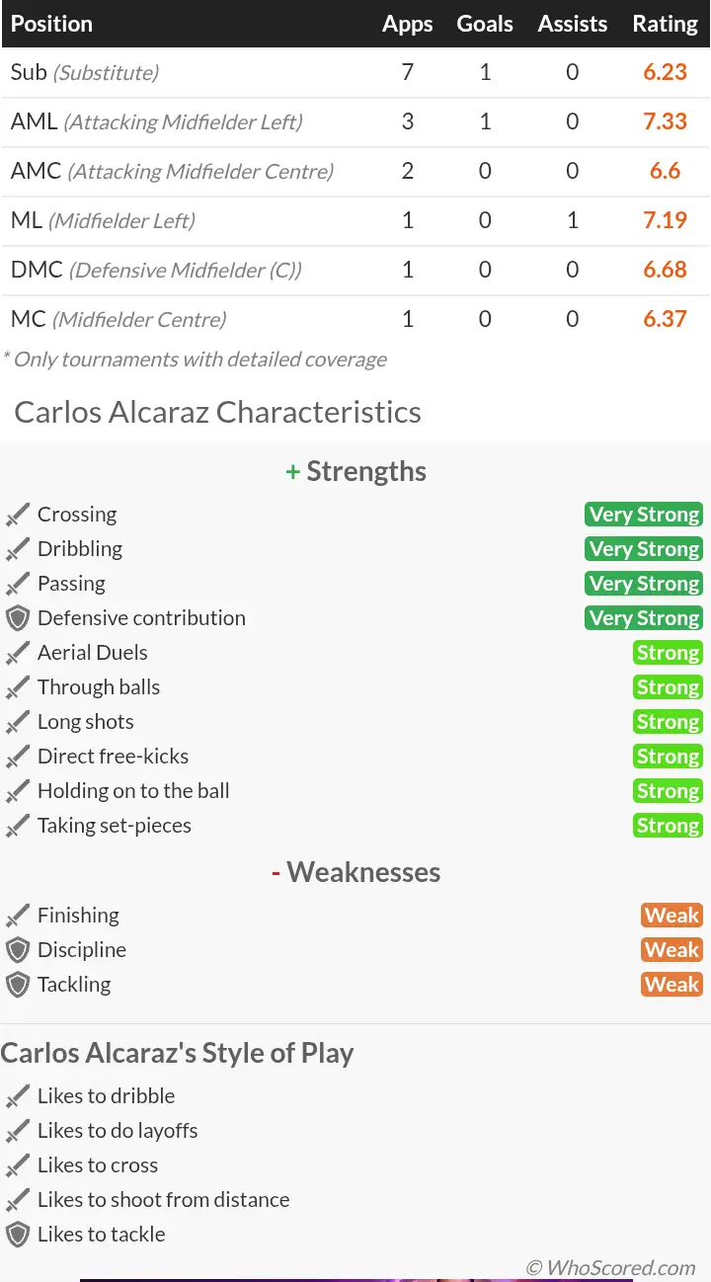The image size is (711, 1282).
Task: Sort table by the Apps column header
Action: coord(407,24)
